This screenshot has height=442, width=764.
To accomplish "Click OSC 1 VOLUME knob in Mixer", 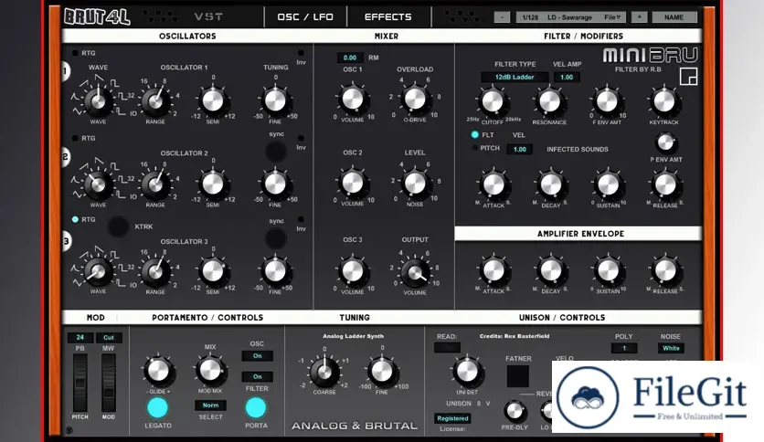I will coord(352,99).
